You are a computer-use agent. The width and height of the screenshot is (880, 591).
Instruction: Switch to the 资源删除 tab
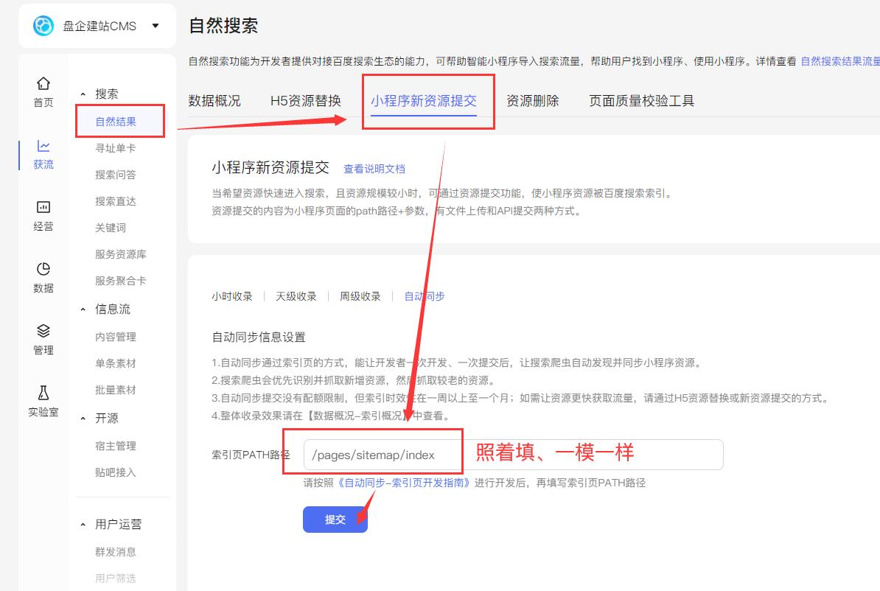tap(533, 100)
